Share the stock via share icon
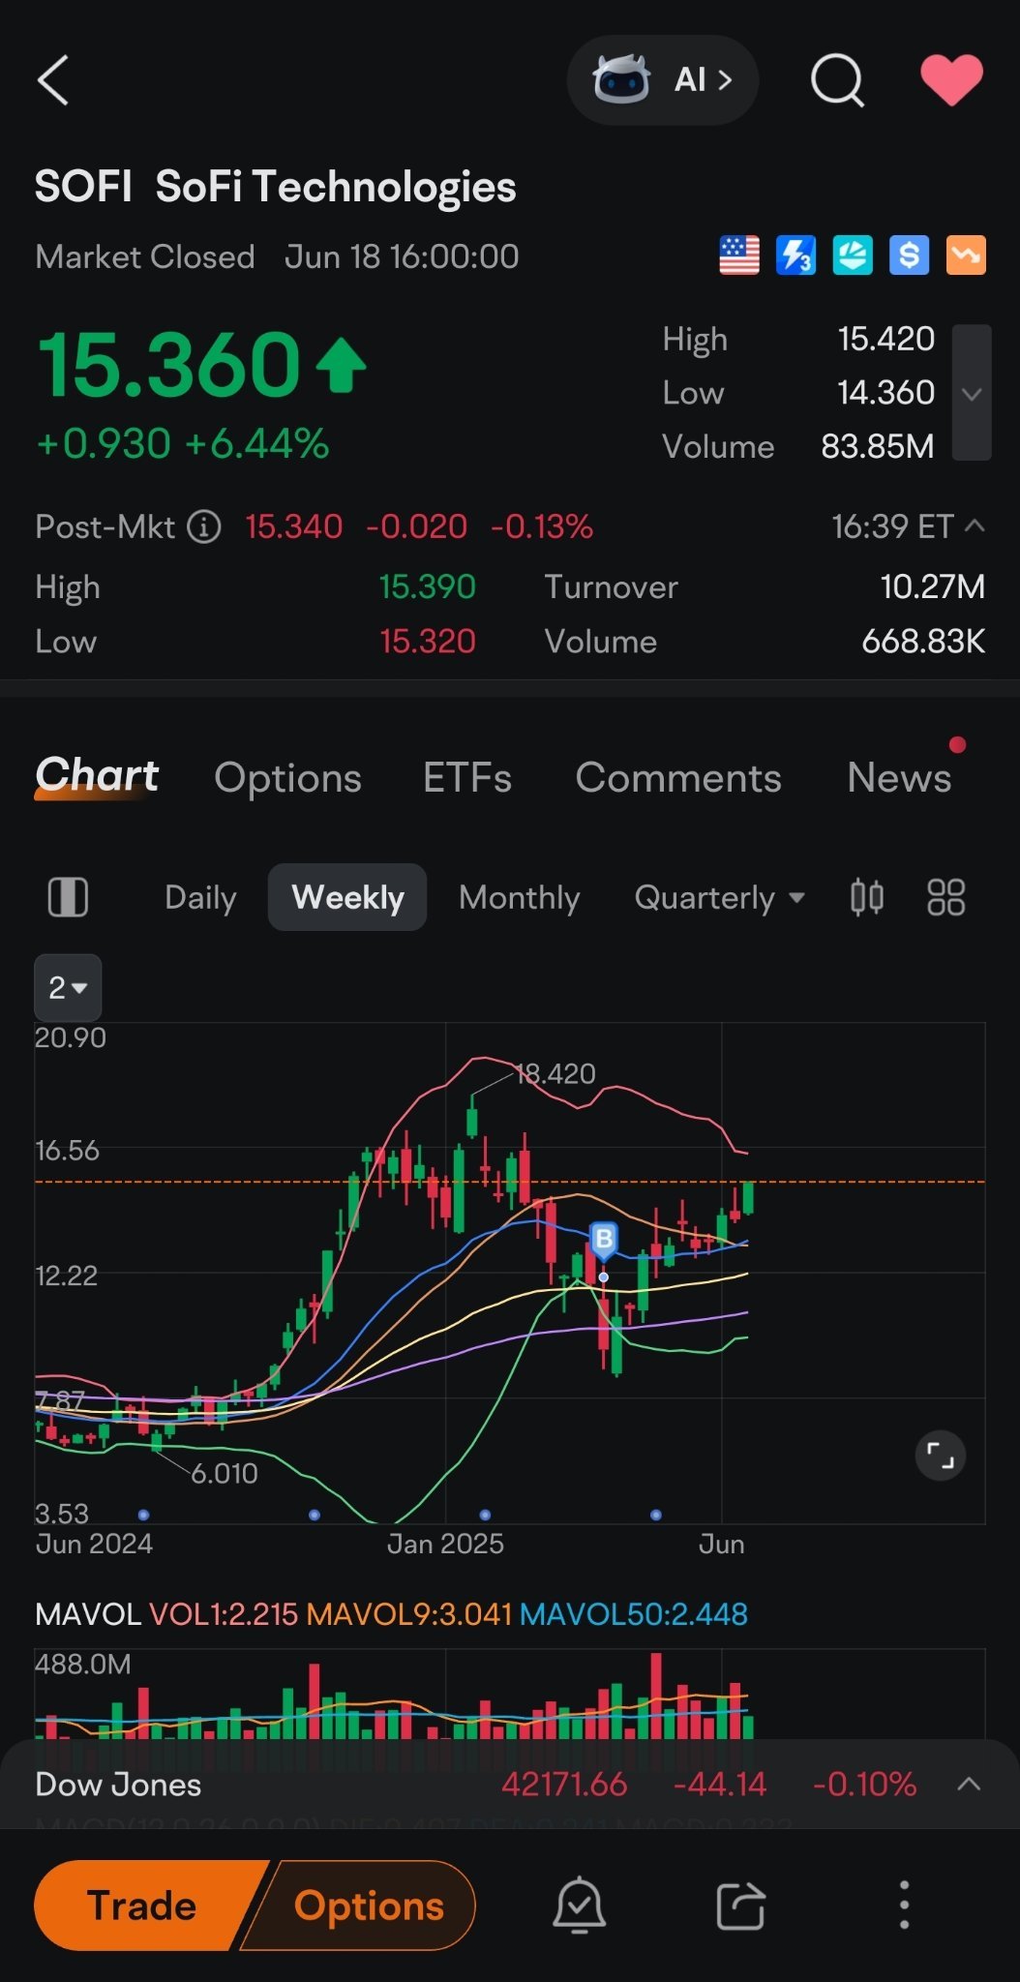 pyautogui.click(x=741, y=1906)
